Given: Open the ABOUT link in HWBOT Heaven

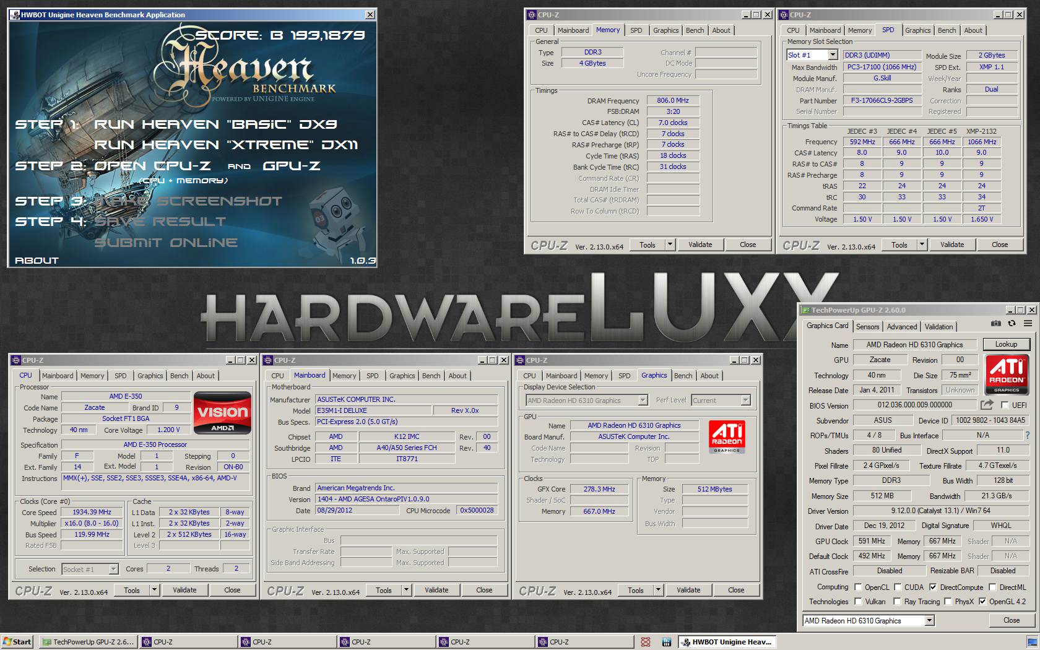Looking at the screenshot, I should coord(37,261).
